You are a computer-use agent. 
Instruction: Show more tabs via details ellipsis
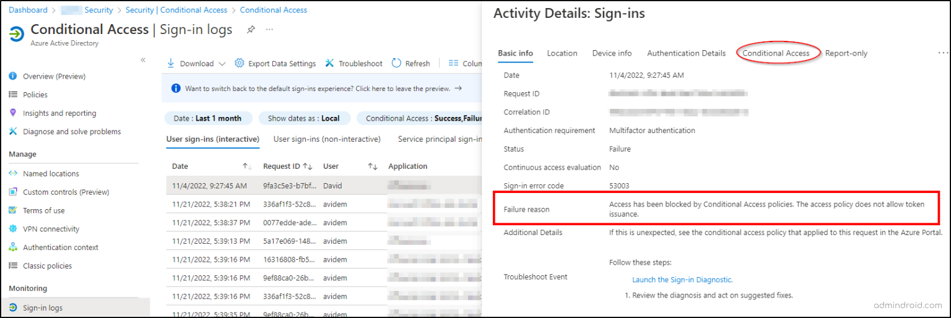click(943, 53)
